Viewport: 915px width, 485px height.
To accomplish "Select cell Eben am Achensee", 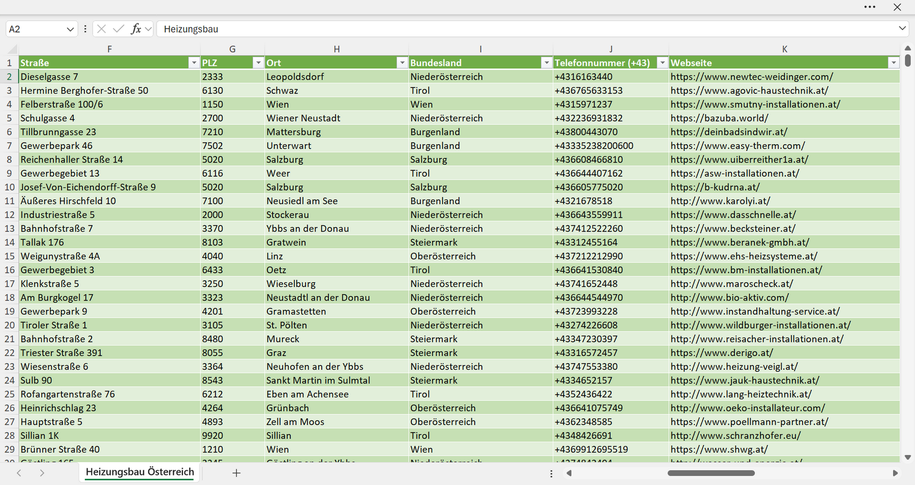I will [337, 394].
